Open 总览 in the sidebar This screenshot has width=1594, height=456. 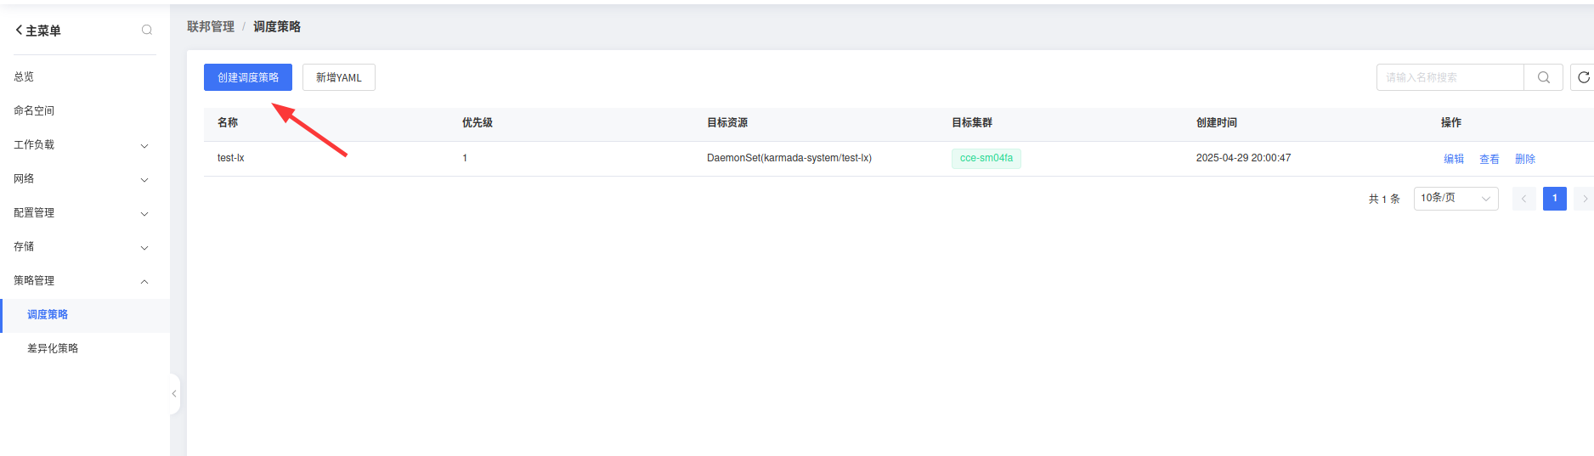point(24,76)
